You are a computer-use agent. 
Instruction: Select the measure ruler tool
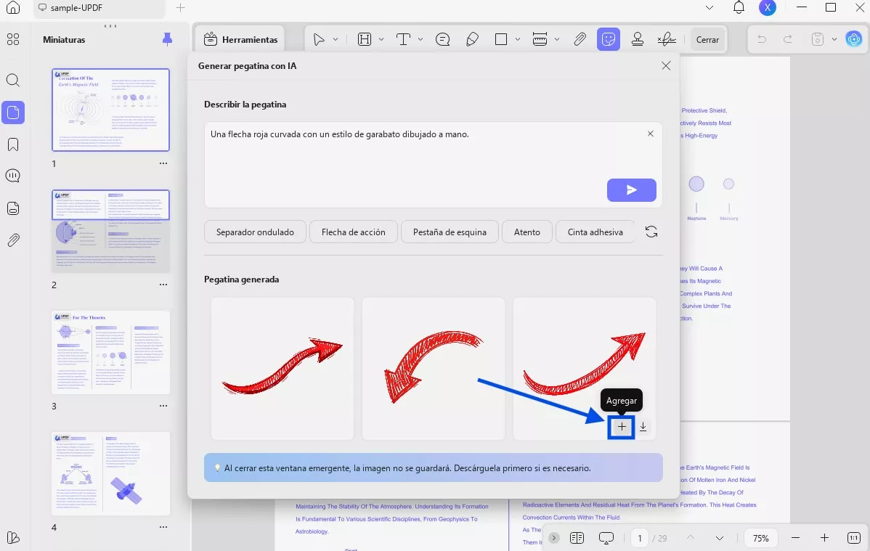pos(540,39)
